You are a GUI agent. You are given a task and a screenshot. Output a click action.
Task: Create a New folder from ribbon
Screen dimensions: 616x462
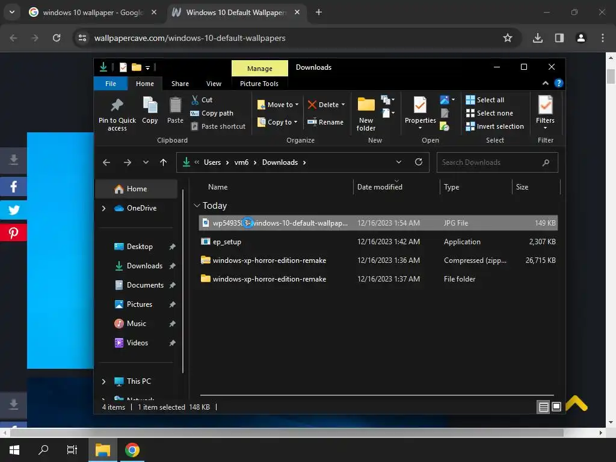pos(366,114)
